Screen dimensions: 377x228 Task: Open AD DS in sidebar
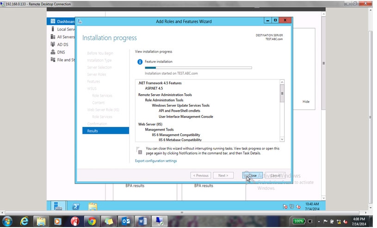59,44
